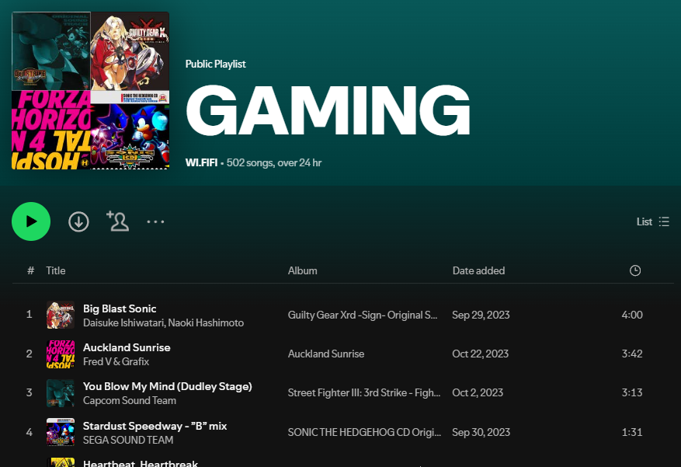This screenshot has width=681, height=467.
Task: Click the Dudley Stage track thumbnail
Action: click(61, 393)
